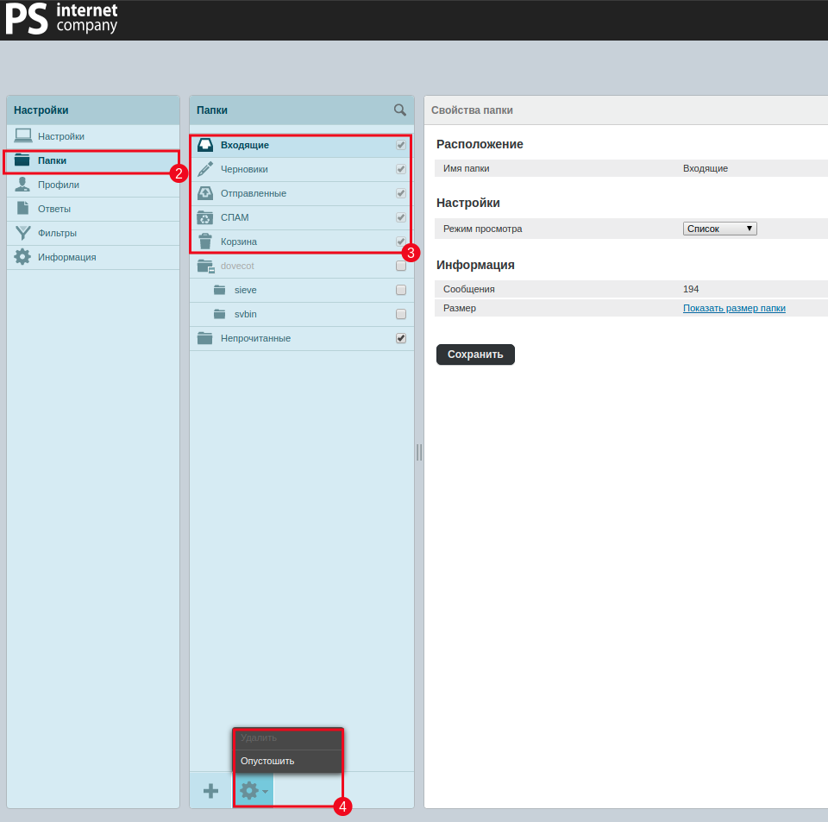Open the Ответы section in sidebar
The width and height of the screenshot is (828, 822).
point(93,209)
